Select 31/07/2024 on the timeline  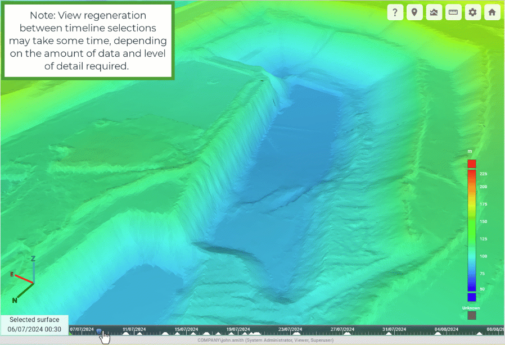pos(394,329)
